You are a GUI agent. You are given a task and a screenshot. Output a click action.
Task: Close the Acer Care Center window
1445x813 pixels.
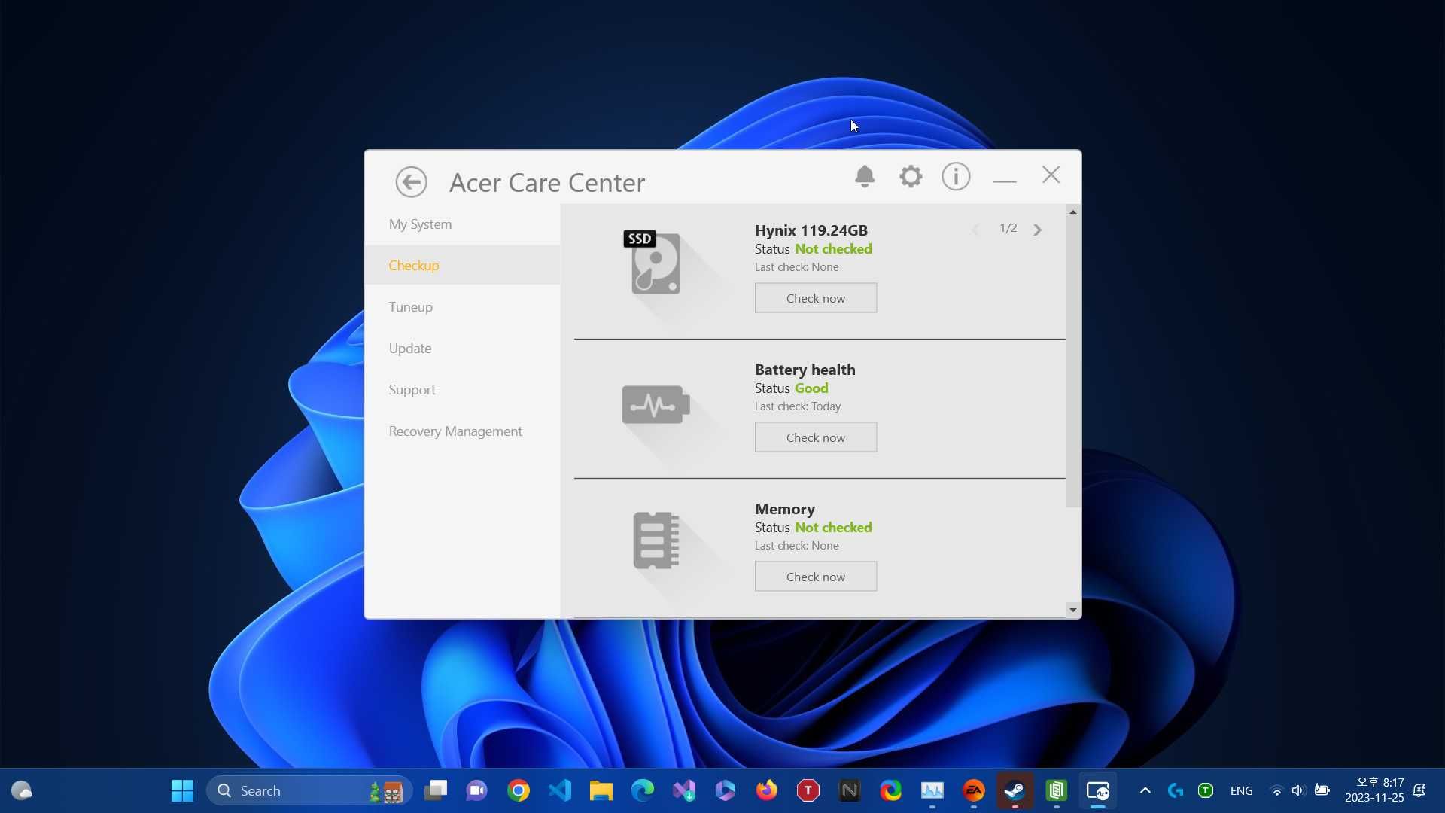click(x=1051, y=175)
